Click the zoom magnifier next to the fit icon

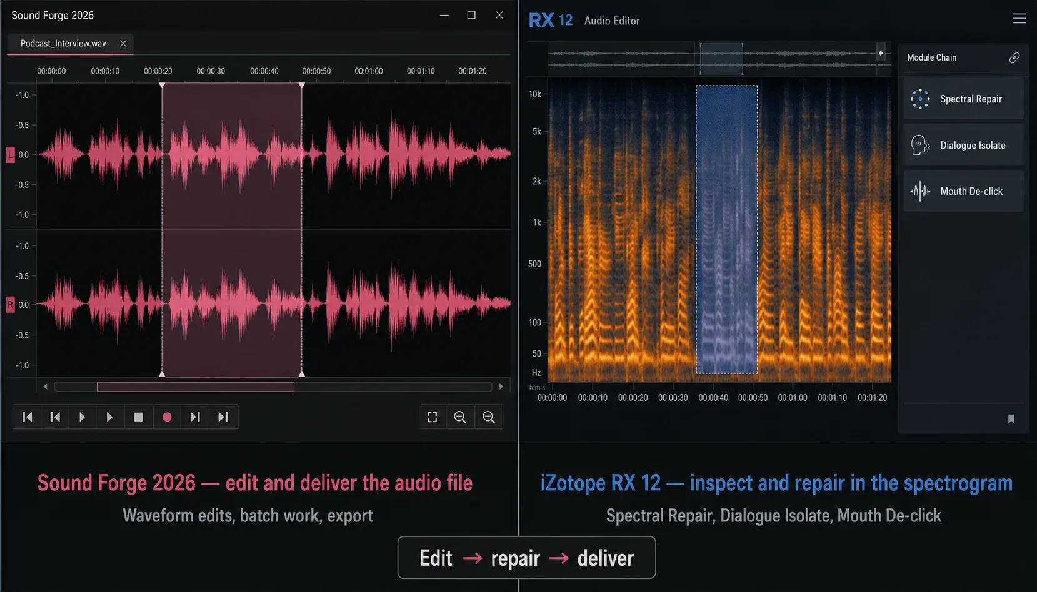pos(460,417)
